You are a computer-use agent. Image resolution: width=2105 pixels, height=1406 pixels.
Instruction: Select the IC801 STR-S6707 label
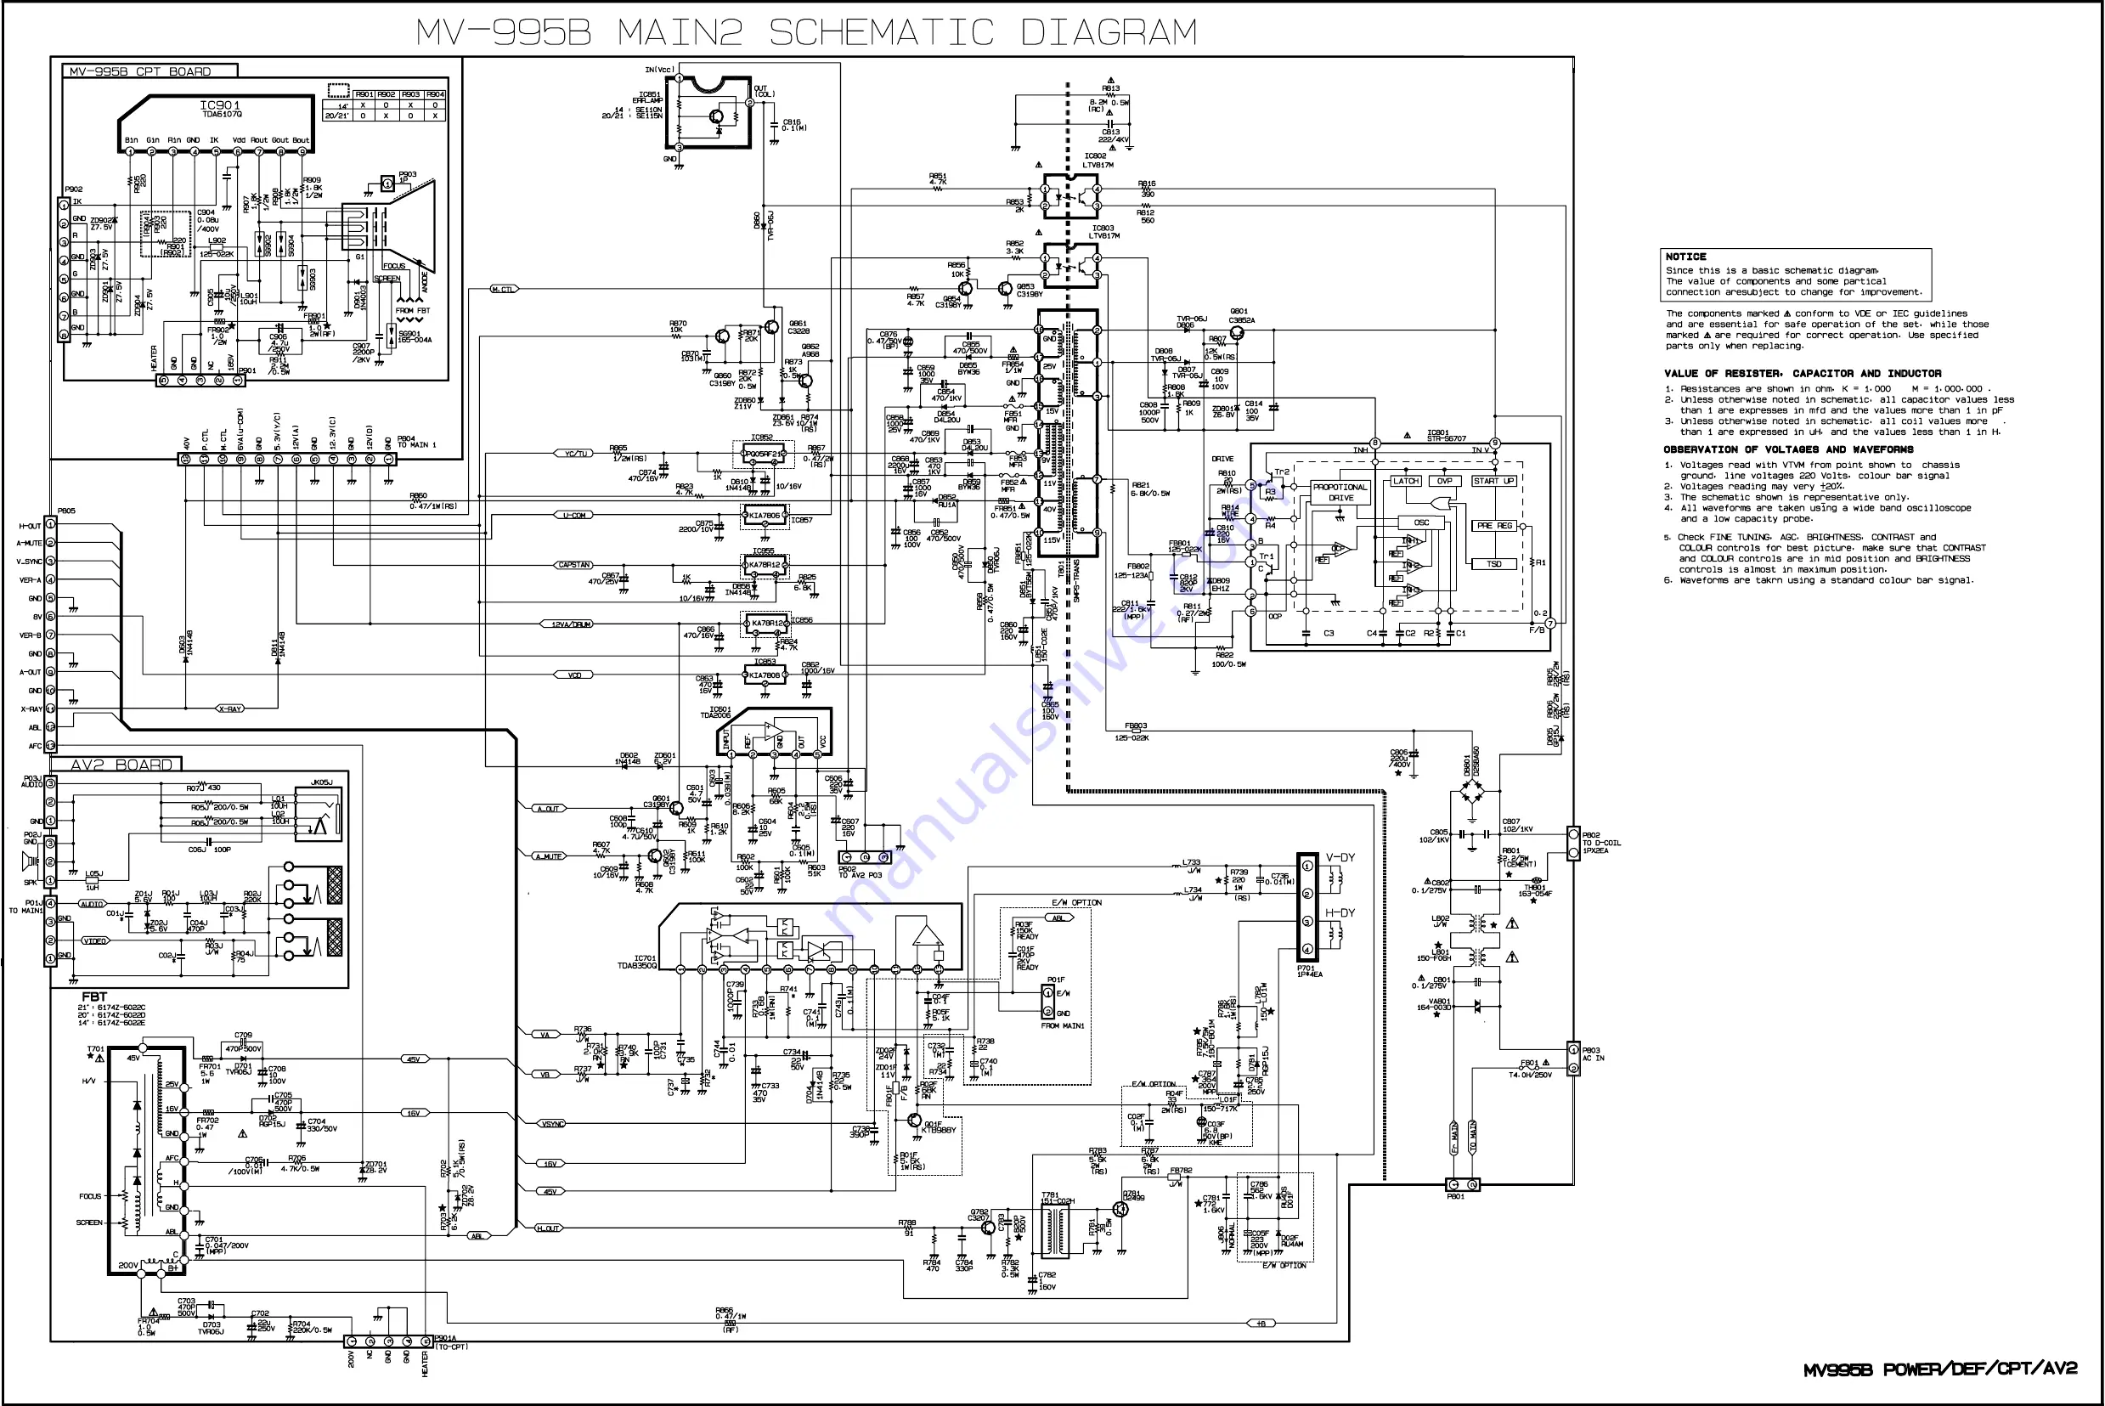click(x=1446, y=436)
